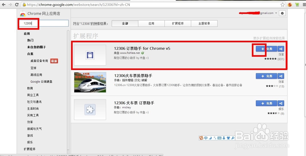Open 桌面设备专用 collection in sidebar
Screen dimensions: 306x156
(39, 61)
